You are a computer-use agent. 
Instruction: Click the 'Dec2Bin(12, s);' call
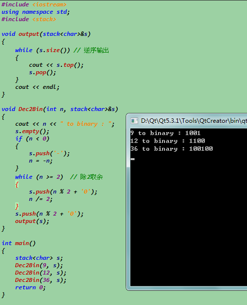coord(41,273)
